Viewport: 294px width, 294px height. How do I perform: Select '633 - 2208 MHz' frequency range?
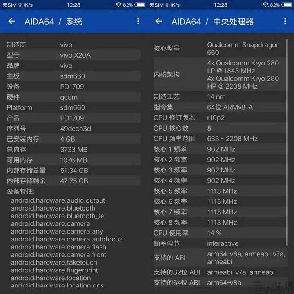click(x=232, y=139)
